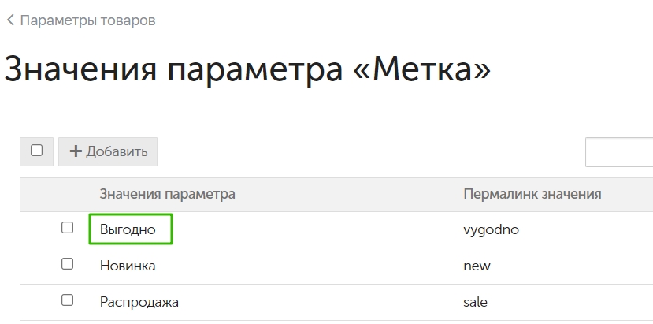Open the Параметры товаров breadcrumb link
This screenshot has height=324, width=653.
point(88,20)
